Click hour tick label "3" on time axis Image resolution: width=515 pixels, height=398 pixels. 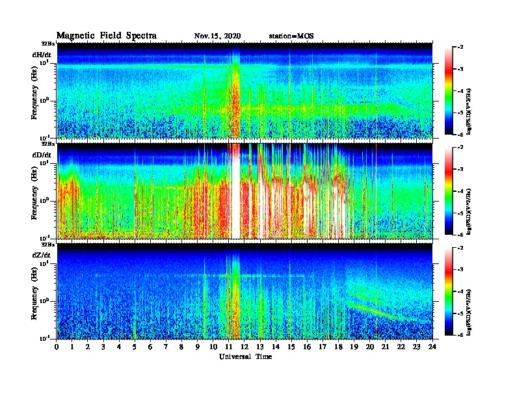click(103, 347)
